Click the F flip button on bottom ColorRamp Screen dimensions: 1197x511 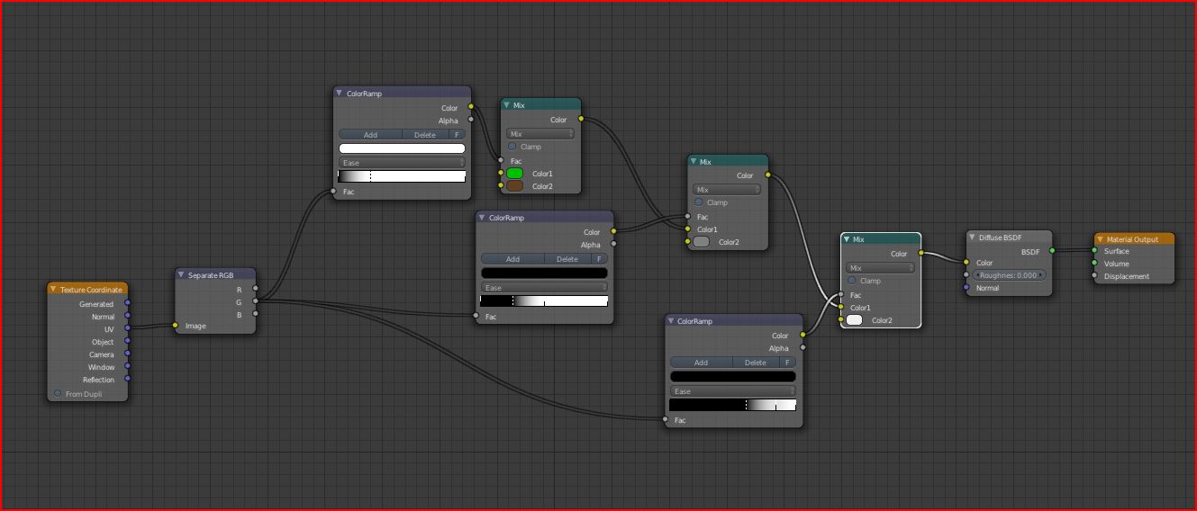coord(788,363)
